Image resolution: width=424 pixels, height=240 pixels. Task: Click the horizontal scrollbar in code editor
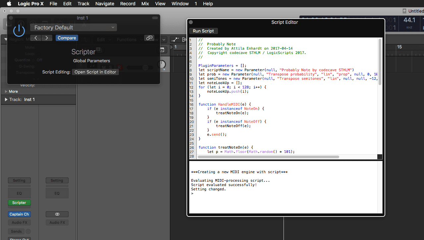(x=268, y=157)
